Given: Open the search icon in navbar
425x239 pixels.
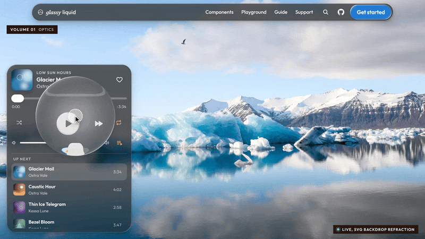Looking at the screenshot, I should [x=326, y=12].
